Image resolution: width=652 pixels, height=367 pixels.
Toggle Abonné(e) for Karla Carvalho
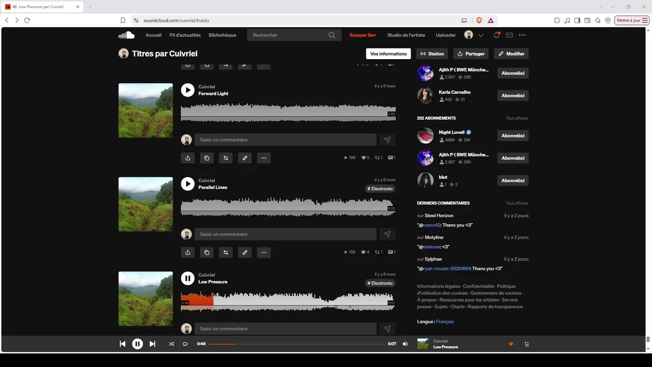click(x=513, y=96)
